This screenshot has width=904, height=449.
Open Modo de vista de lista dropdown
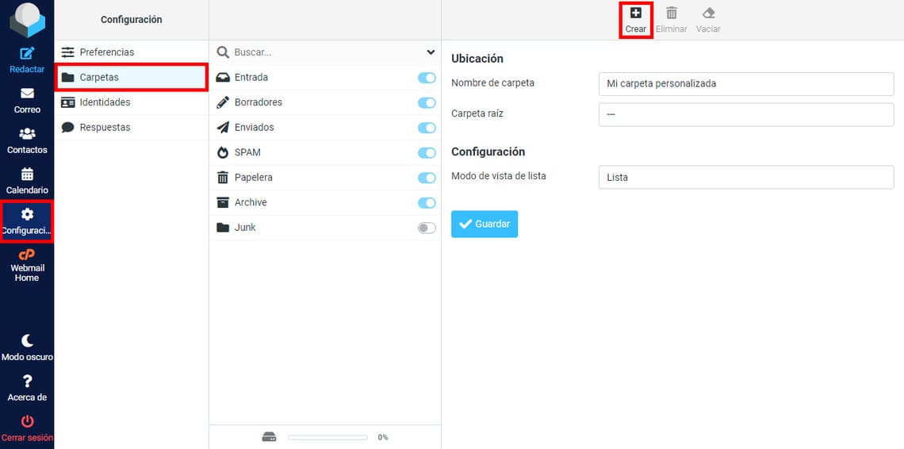(745, 177)
